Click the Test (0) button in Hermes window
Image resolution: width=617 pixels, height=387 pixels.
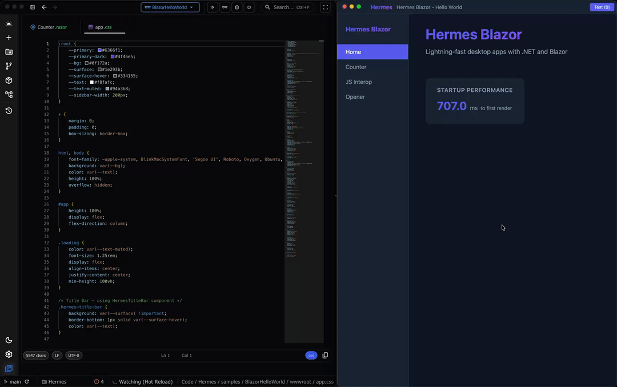602,7
